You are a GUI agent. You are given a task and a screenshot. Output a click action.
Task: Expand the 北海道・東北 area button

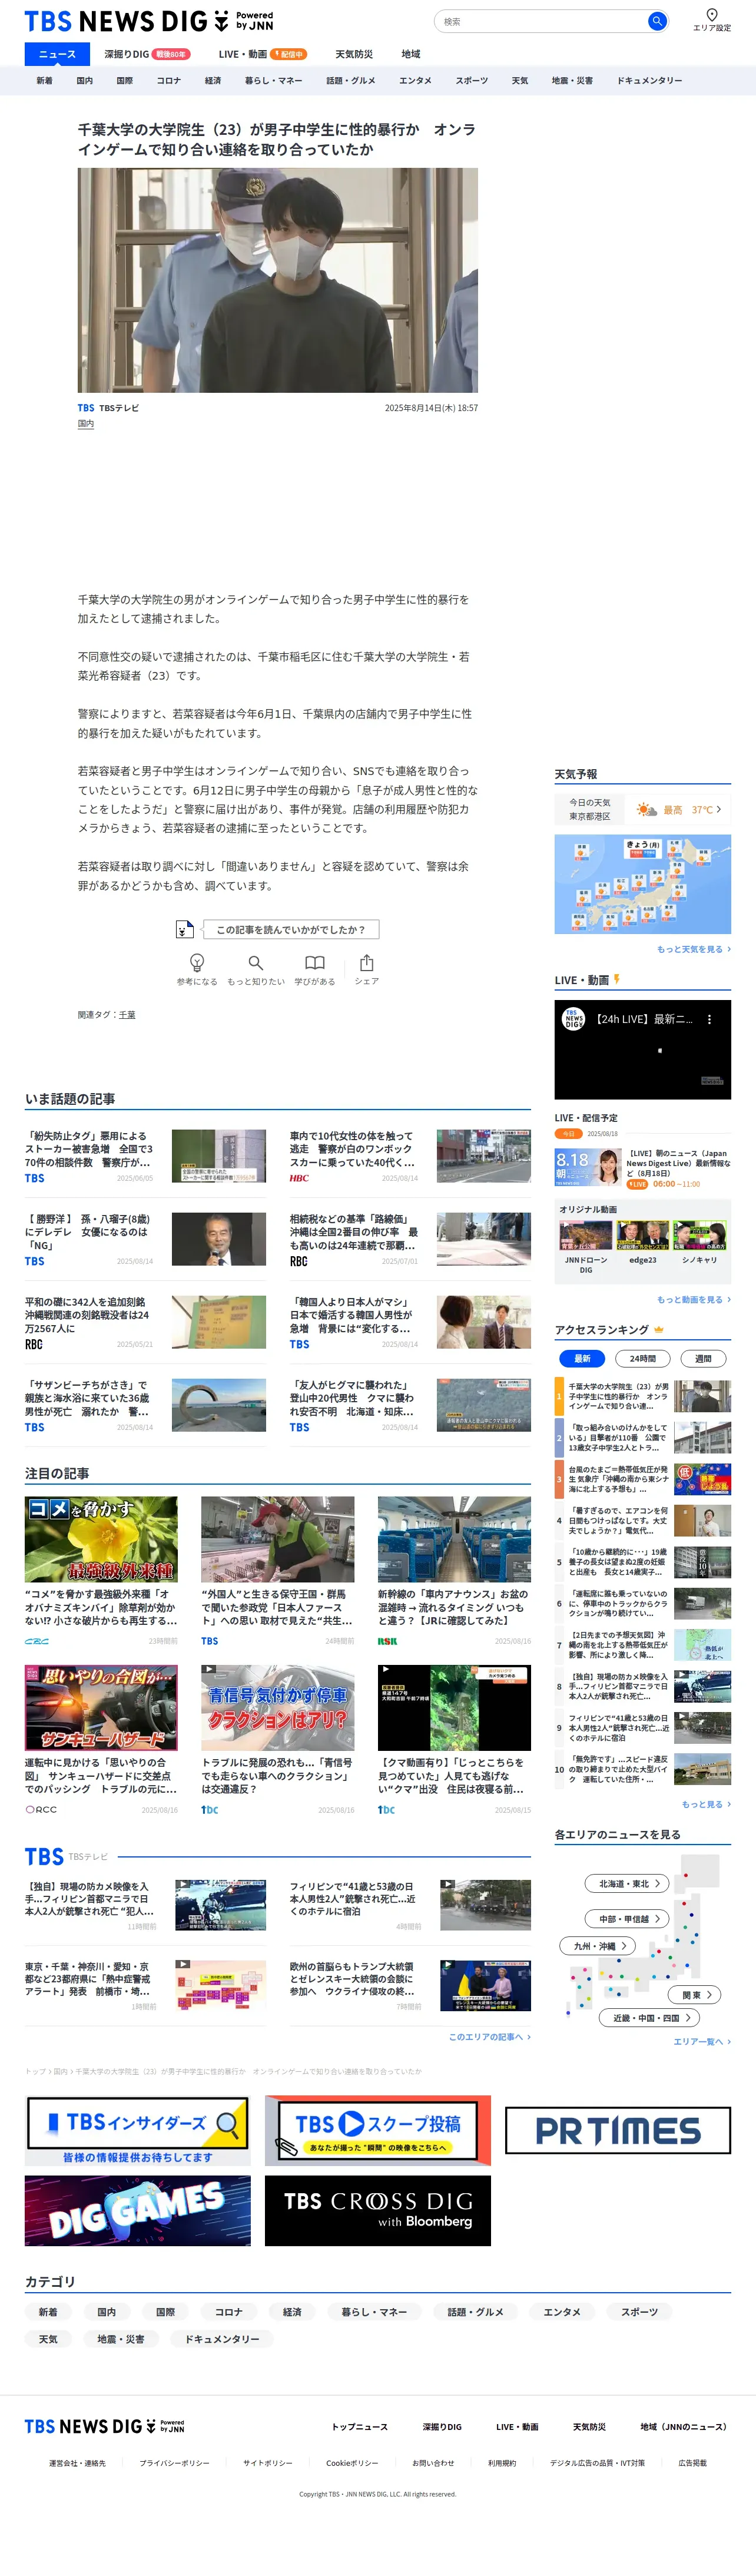tap(628, 1883)
